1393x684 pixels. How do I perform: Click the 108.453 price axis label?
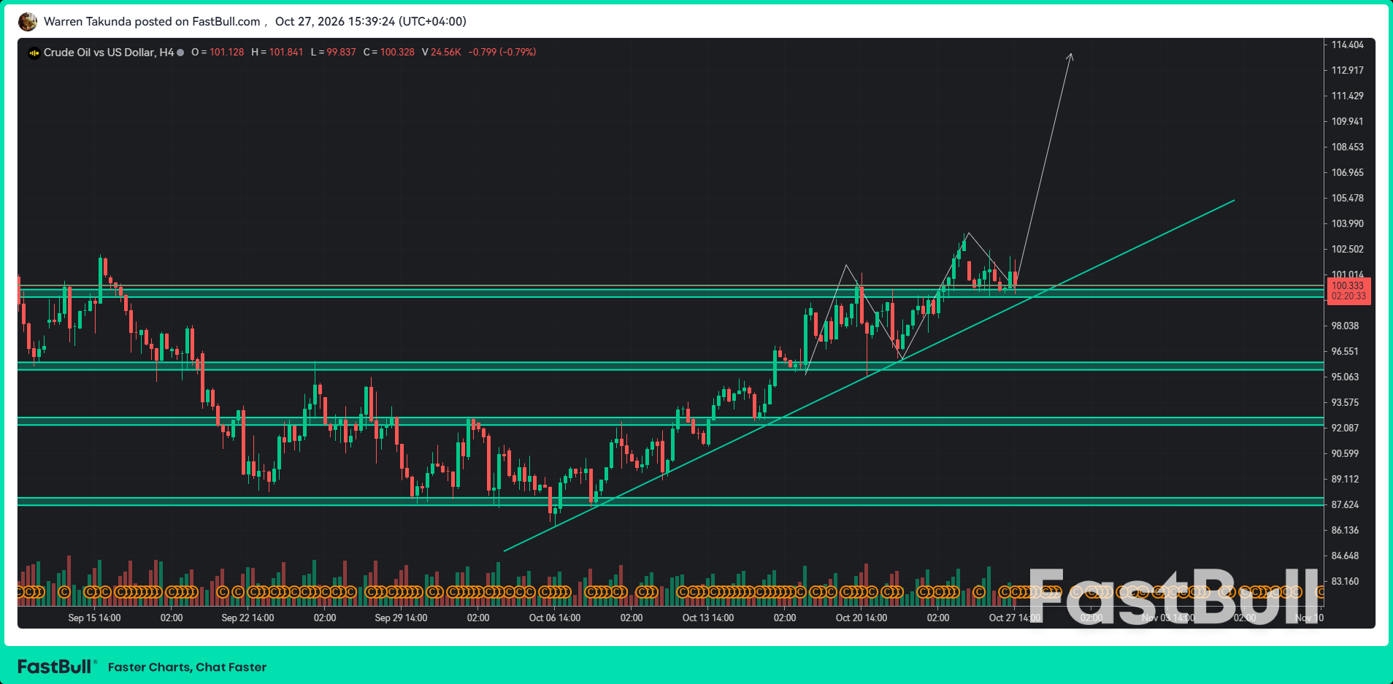pos(1348,147)
